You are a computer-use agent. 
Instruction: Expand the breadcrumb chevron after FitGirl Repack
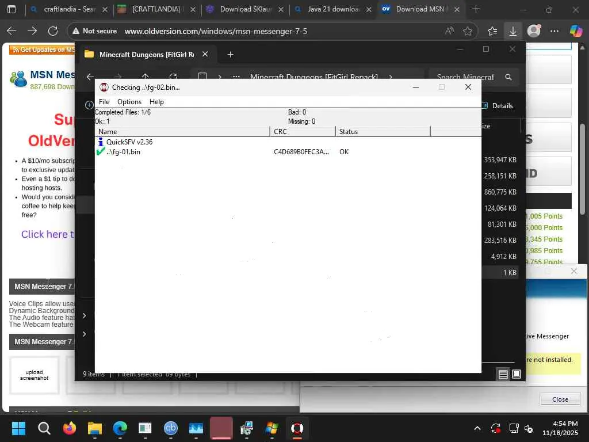tap(391, 77)
